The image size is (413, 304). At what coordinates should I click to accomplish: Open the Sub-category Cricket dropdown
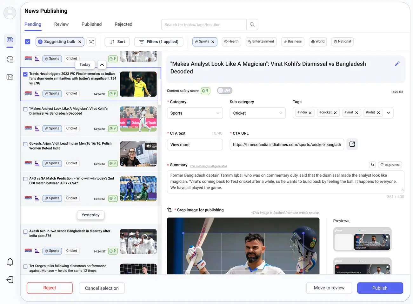click(x=257, y=113)
